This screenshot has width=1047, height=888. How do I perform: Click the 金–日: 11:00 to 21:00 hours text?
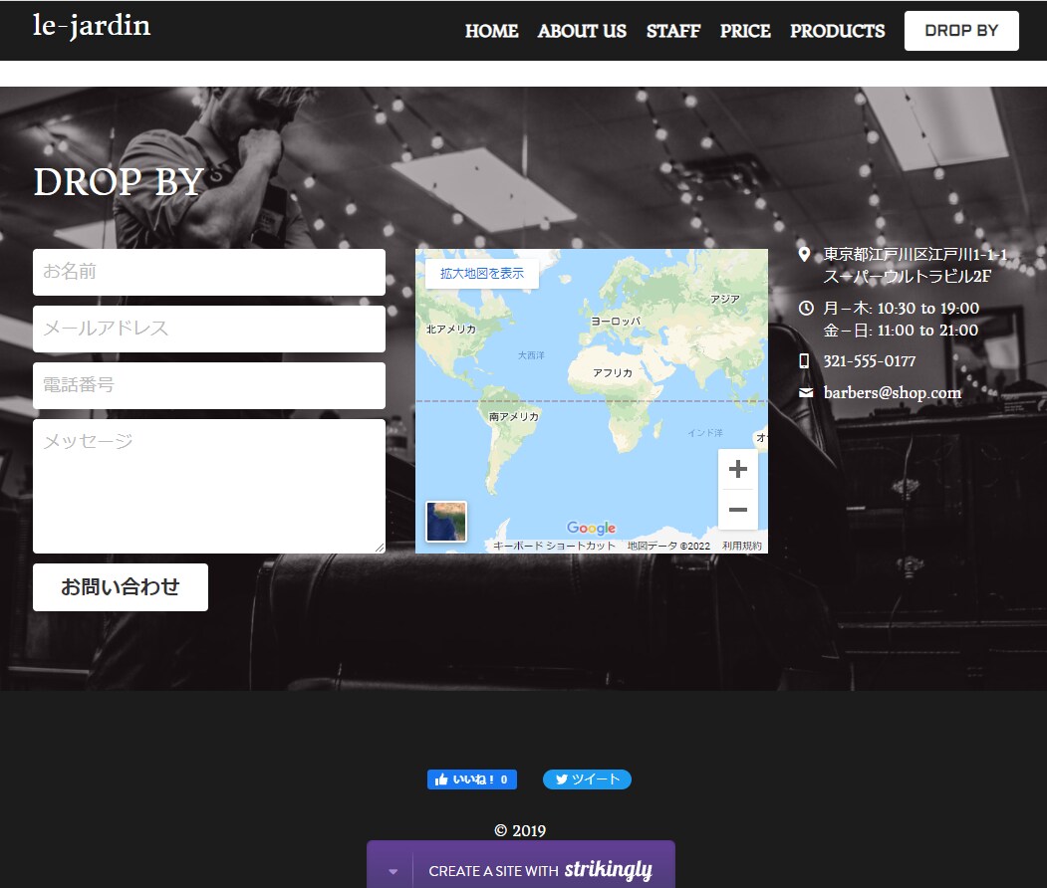901,331
